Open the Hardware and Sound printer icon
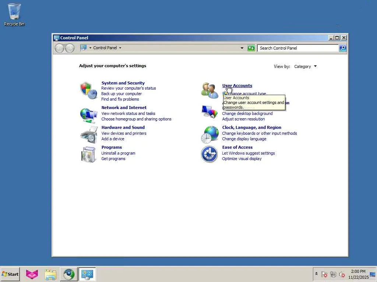377x282 pixels. (88, 135)
